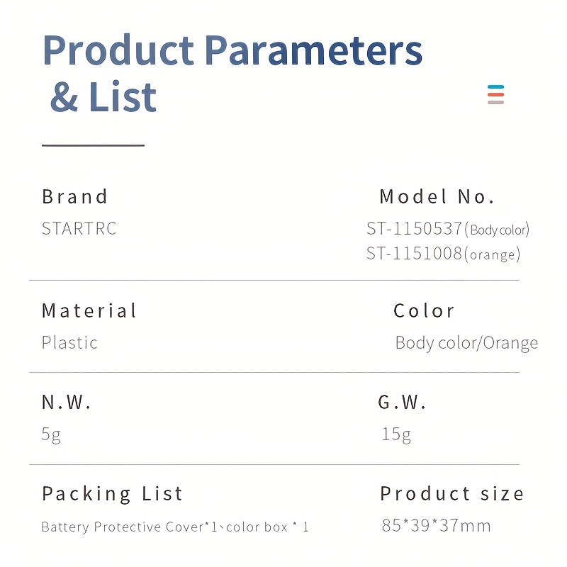Select the 15g gross weight value
The height and width of the screenshot is (567, 567).
pos(396,434)
